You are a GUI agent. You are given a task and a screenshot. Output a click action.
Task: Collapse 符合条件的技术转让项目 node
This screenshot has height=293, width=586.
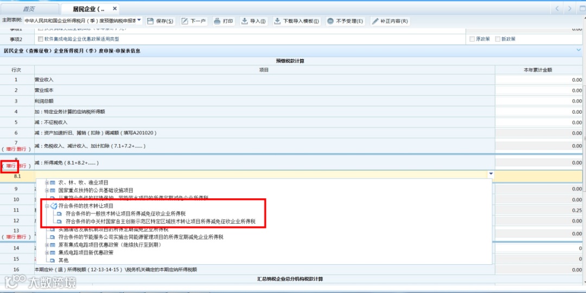coord(47,206)
